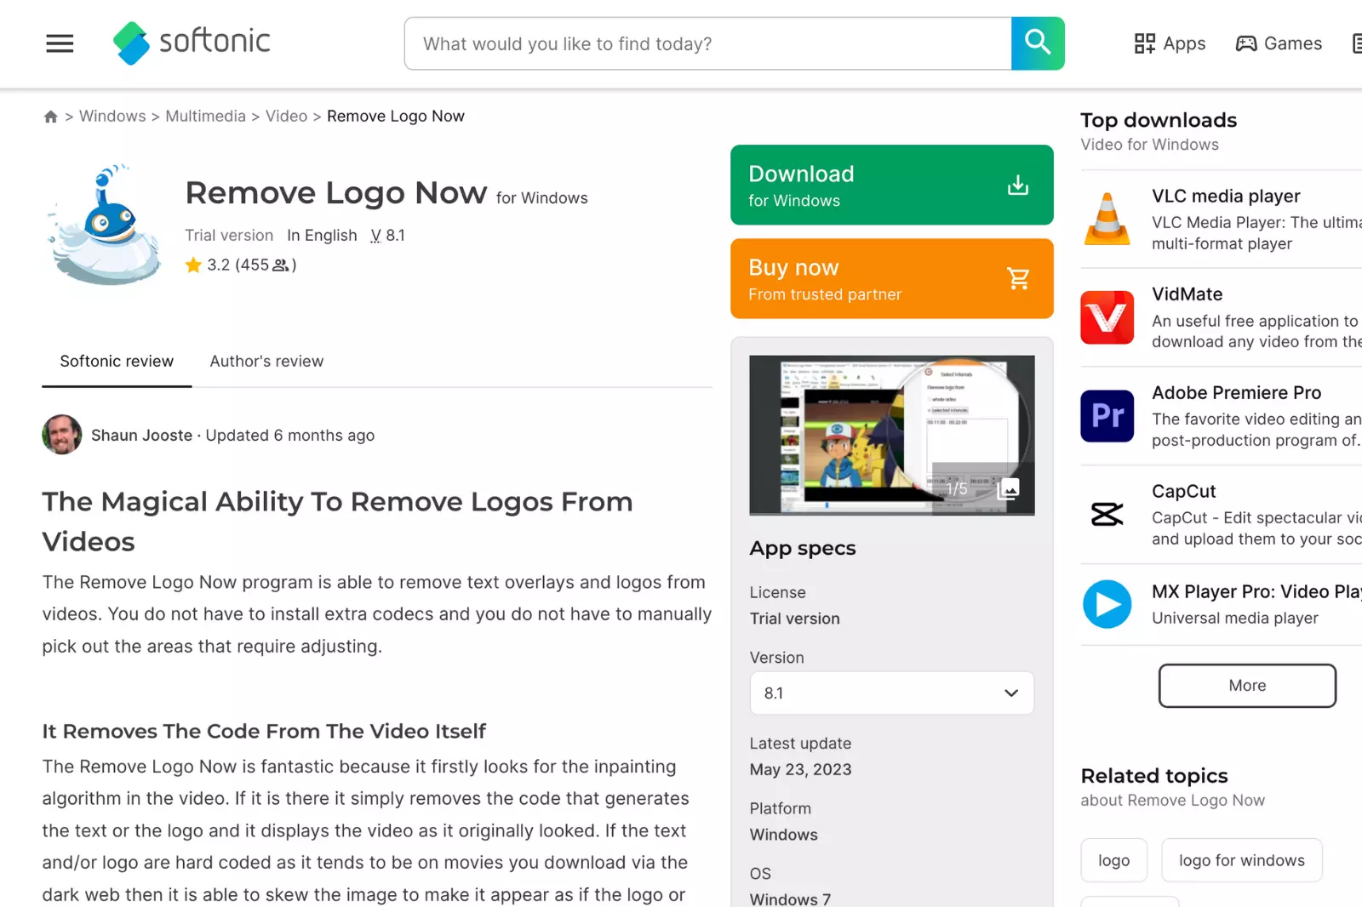The height and width of the screenshot is (907, 1362).
Task: Click the Softonic logo
Action: point(192,43)
